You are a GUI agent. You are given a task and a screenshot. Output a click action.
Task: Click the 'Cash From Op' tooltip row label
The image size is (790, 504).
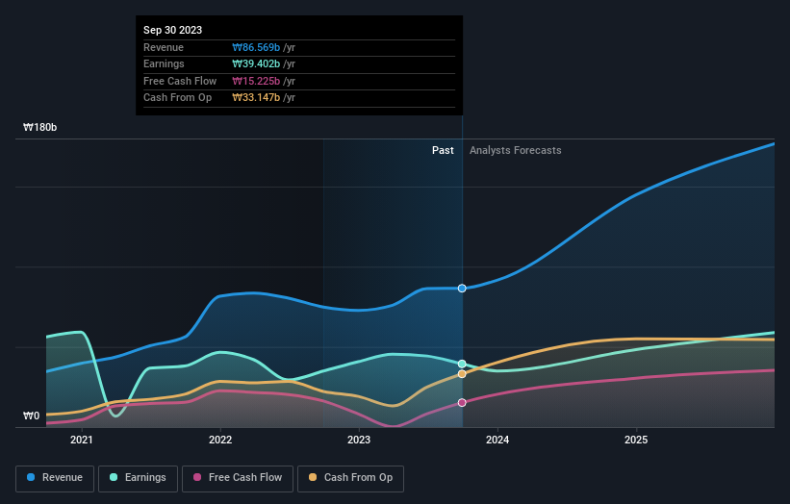click(x=177, y=98)
